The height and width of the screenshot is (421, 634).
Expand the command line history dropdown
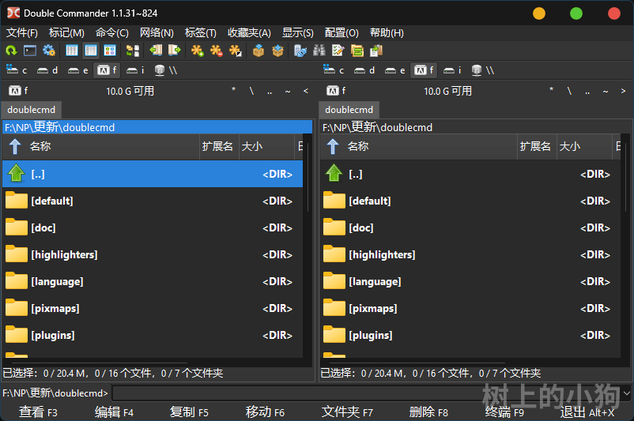click(626, 393)
